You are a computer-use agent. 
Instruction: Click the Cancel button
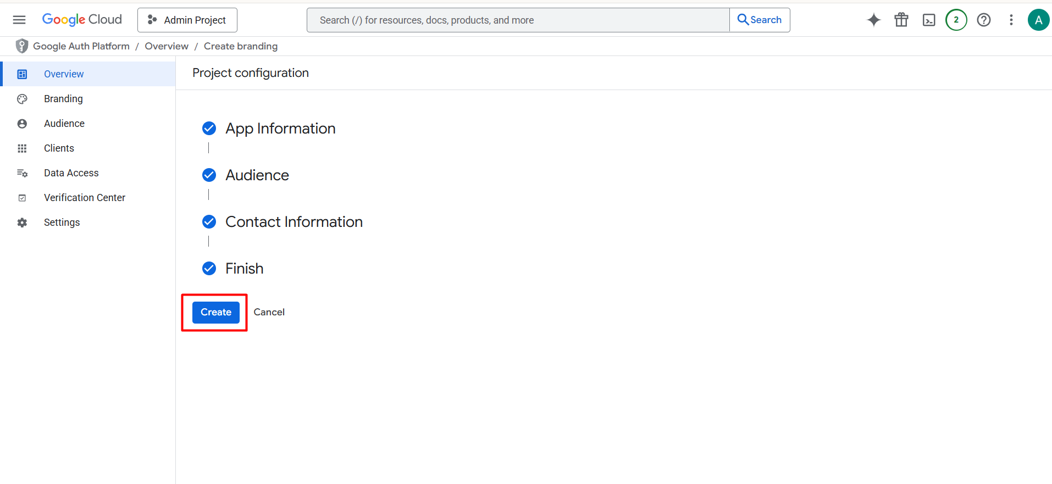click(269, 312)
